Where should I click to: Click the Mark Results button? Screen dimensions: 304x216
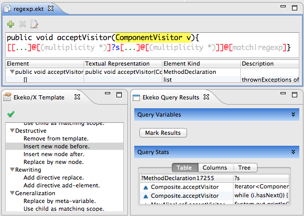coord(163,133)
